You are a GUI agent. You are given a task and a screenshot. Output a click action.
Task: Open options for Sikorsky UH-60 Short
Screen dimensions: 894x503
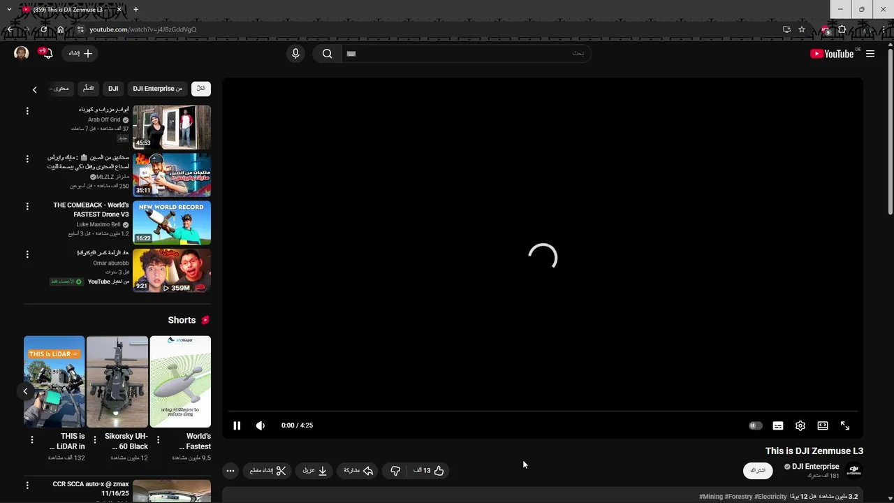click(x=95, y=439)
